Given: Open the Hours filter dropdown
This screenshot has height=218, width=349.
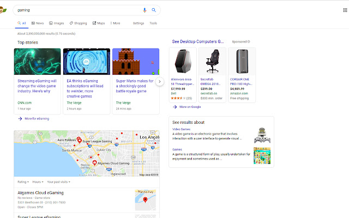Looking at the screenshot, I should pyautogui.click(x=38, y=181).
